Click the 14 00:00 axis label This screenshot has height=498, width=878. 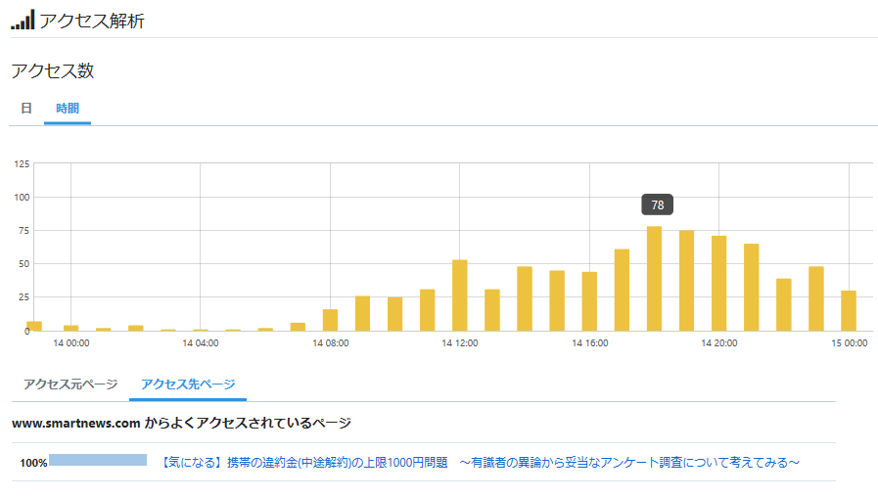[71, 343]
